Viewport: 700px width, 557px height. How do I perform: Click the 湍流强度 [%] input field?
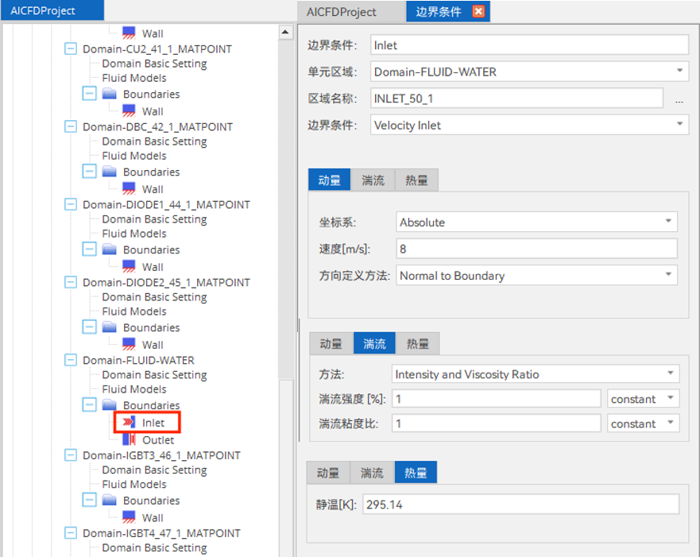click(x=496, y=399)
